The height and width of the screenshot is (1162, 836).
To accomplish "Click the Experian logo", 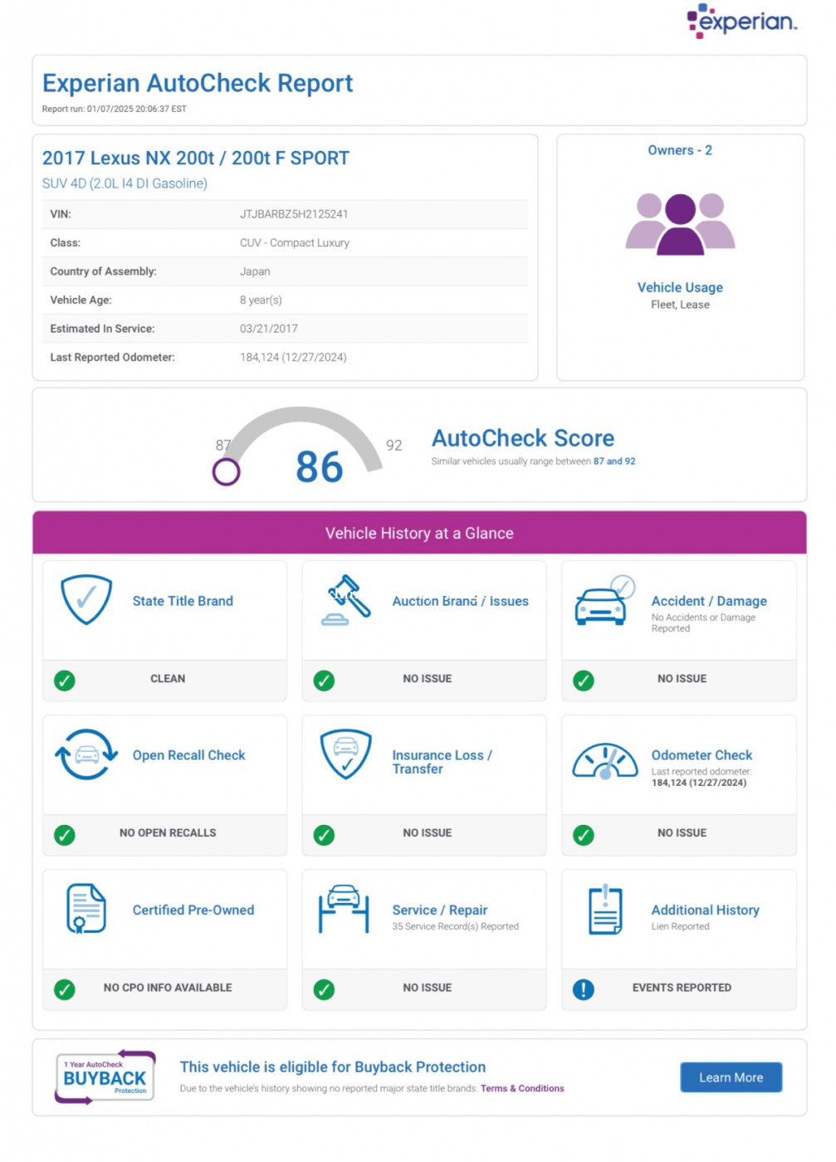I will [x=741, y=21].
